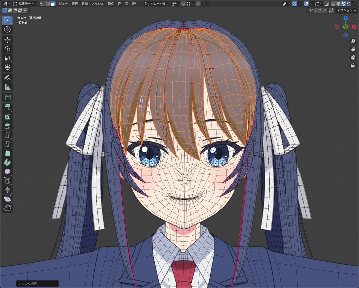Toggle X-ray display button

326,4
